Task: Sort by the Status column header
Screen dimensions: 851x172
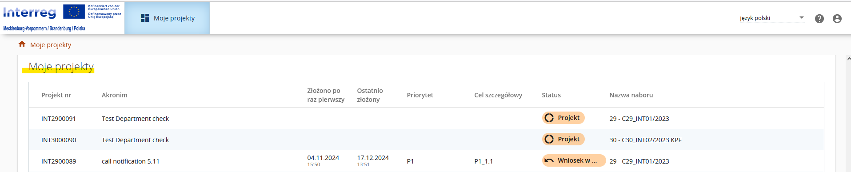Action: tap(551, 95)
